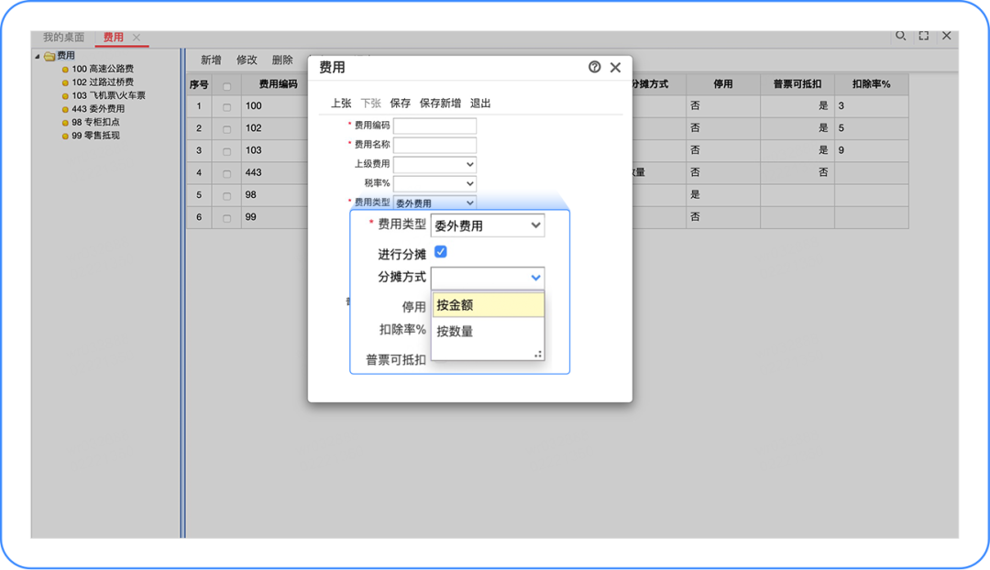This screenshot has width=990, height=570.
Task: Click 退出 to exit the dialog
Action: coord(480,104)
